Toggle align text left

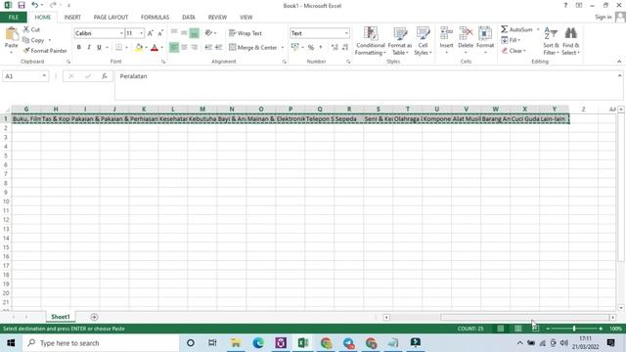pyautogui.click(x=174, y=47)
